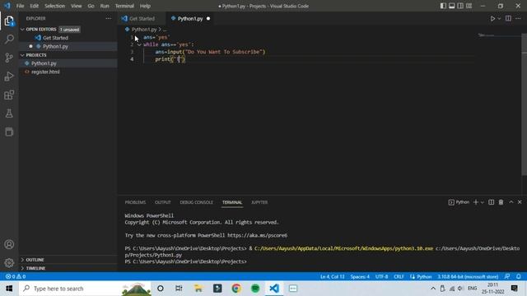This screenshot has height=296, width=527.
Task: Change line endings via CRLF
Action: tap(399, 276)
